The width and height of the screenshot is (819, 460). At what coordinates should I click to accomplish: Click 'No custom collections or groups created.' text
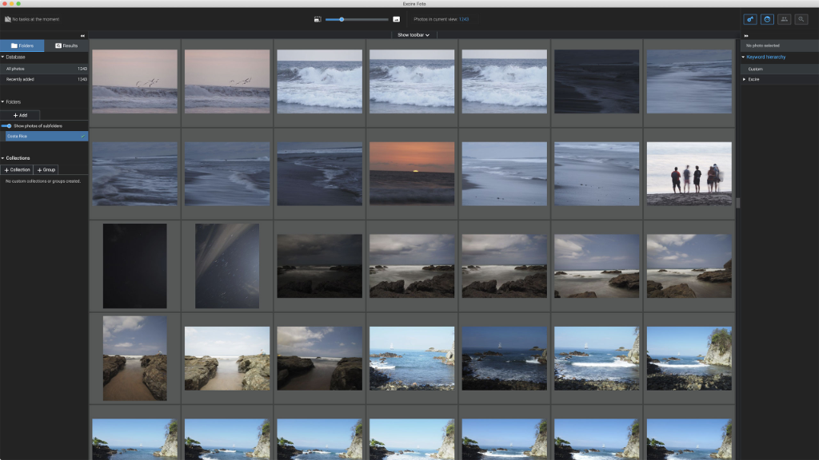click(43, 181)
